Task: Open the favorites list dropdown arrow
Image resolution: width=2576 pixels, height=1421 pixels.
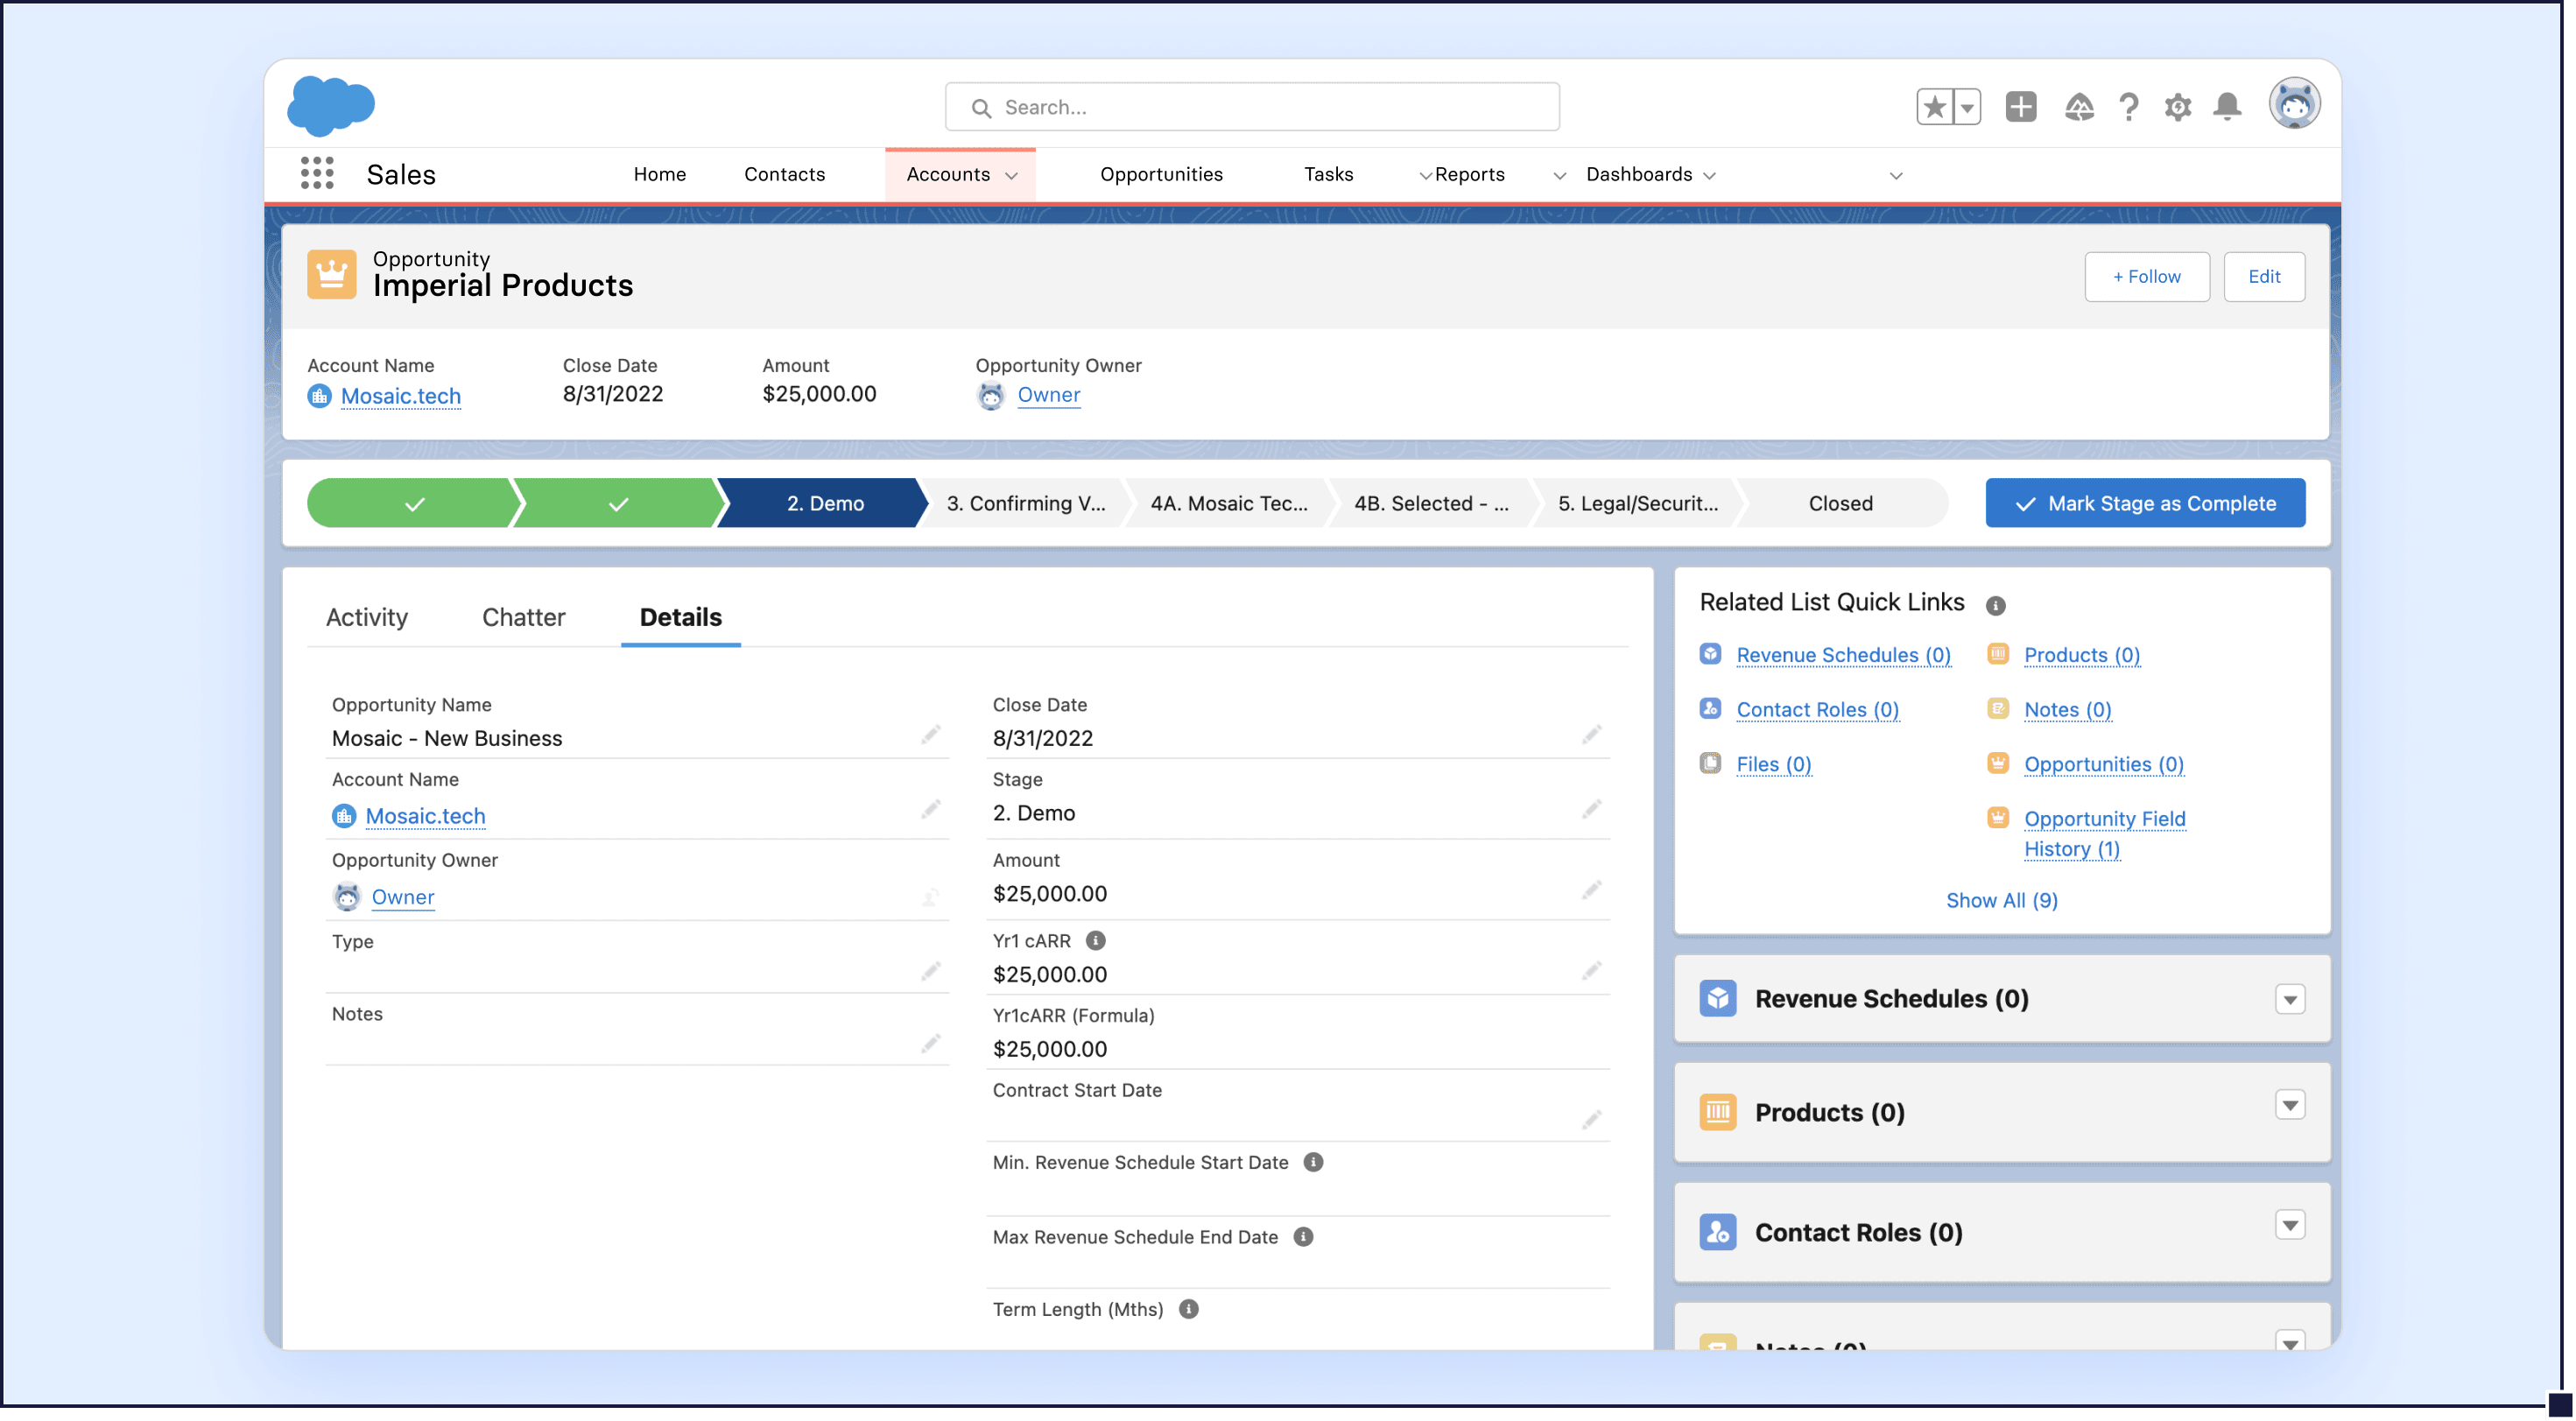Action: (1966, 107)
